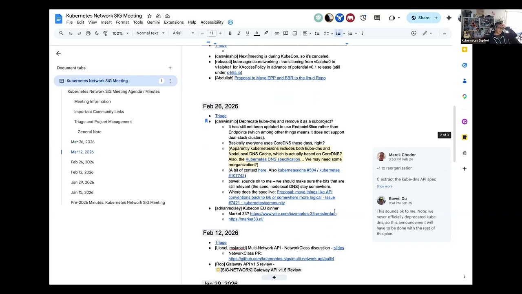Run spelling and grammar check

coord(97,33)
